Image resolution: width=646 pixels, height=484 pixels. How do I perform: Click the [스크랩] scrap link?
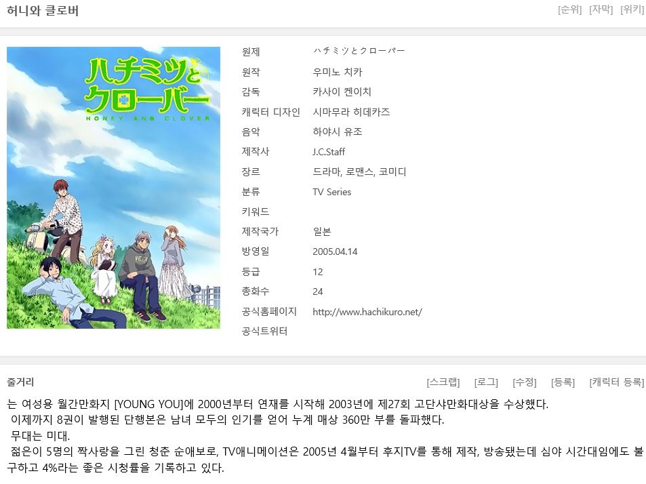coord(443,382)
